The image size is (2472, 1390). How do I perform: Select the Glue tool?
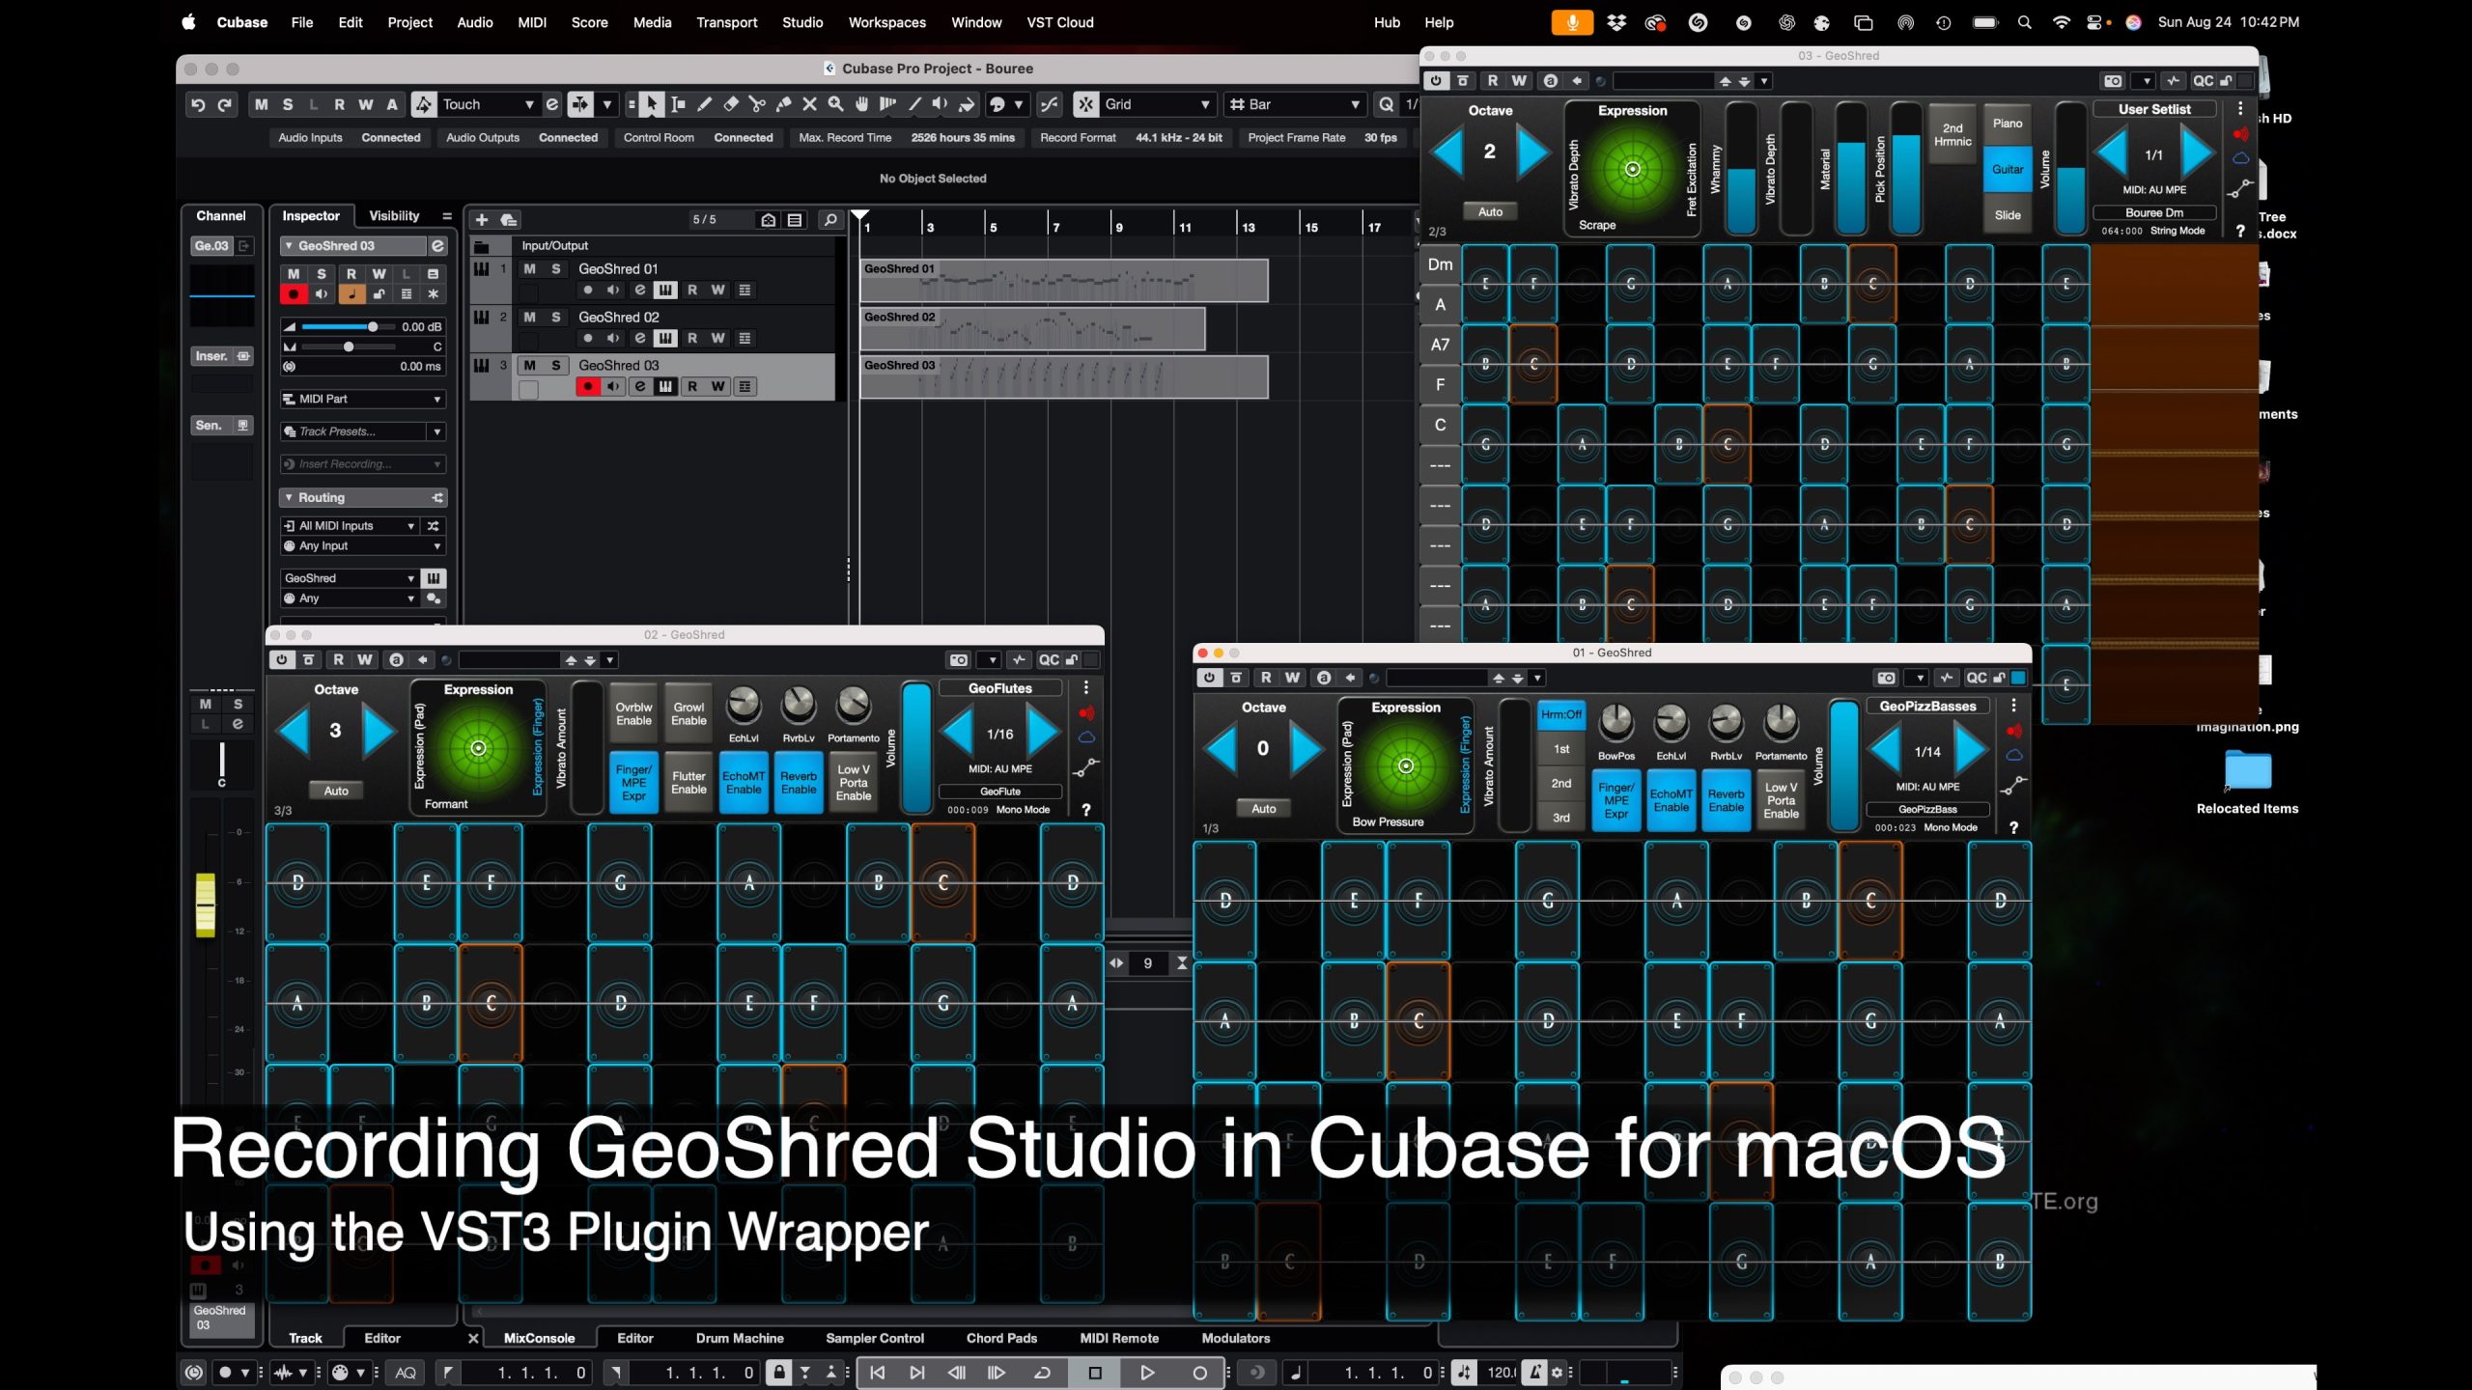tap(783, 104)
